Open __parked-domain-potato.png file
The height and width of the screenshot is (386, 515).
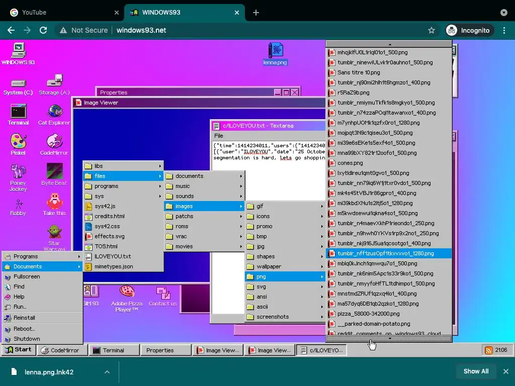click(389, 324)
